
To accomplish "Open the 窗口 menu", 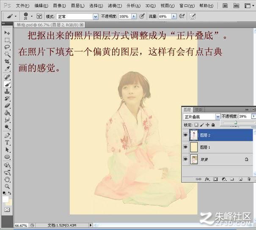I will pos(187,6).
